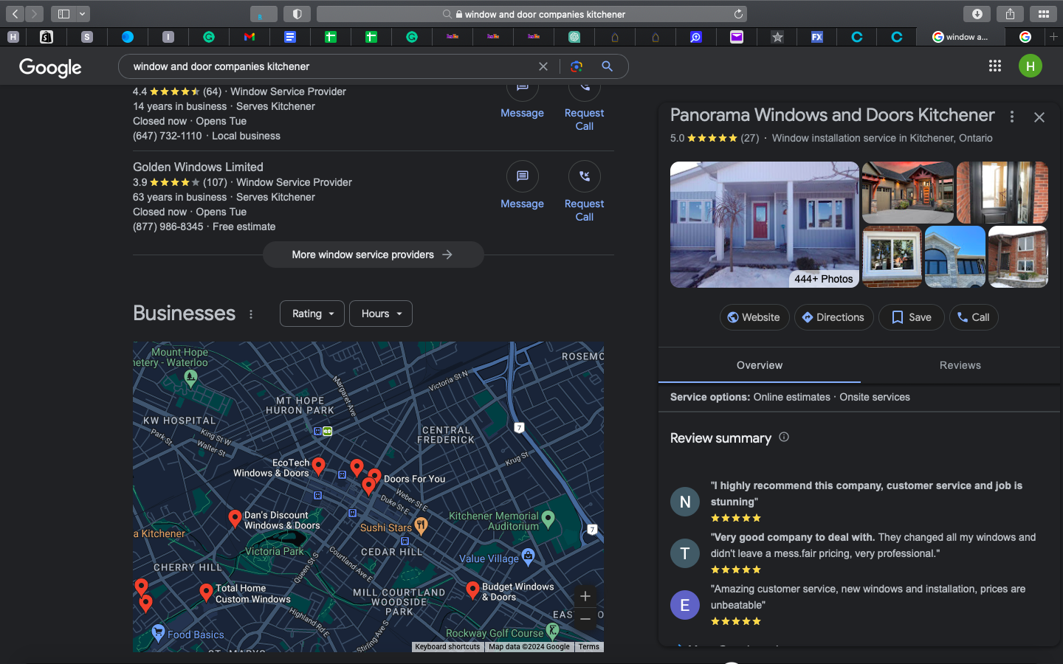The width and height of the screenshot is (1063, 664).
Task: Zoom out on the map
Action: (585, 618)
